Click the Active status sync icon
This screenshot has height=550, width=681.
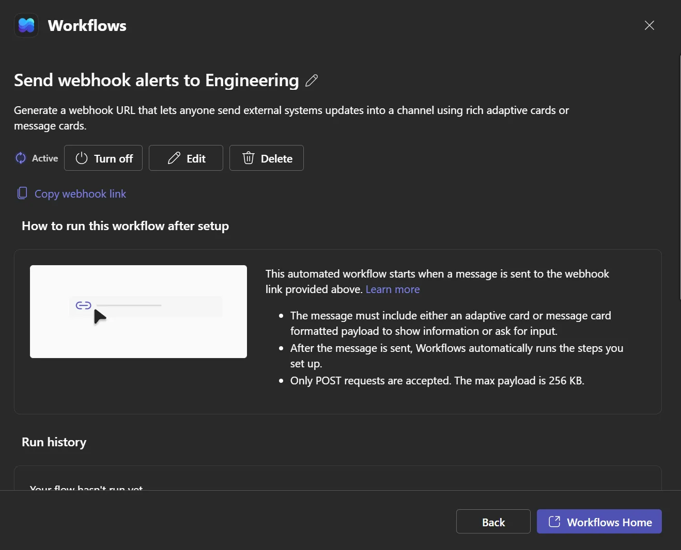coord(21,158)
